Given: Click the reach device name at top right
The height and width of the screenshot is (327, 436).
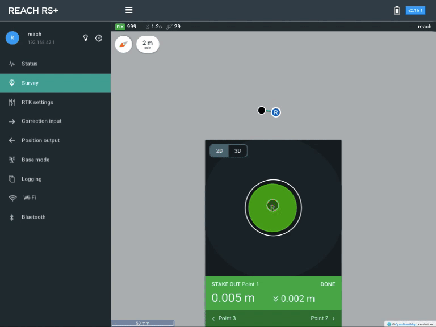Looking at the screenshot, I should coord(425,27).
